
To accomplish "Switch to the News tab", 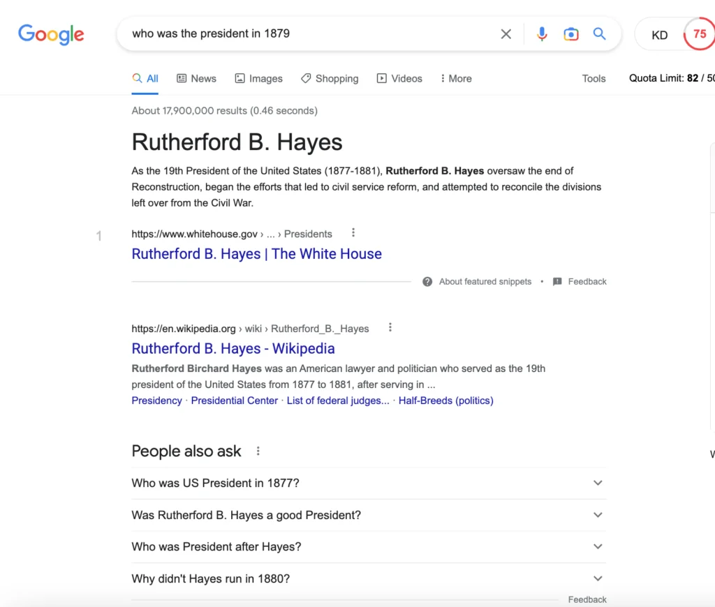I will pos(196,78).
